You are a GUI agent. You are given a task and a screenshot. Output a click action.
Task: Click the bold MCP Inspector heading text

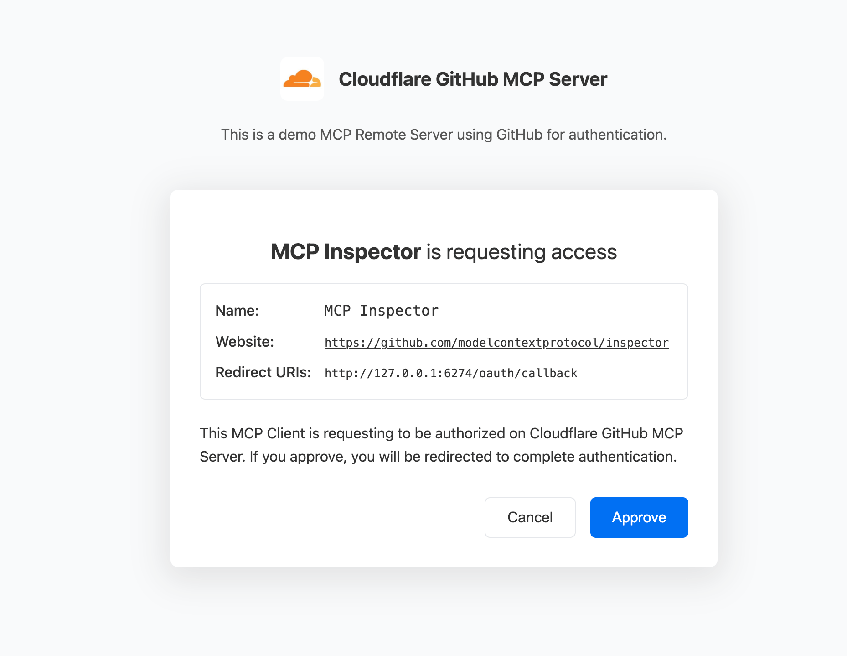pyautogui.click(x=346, y=252)
